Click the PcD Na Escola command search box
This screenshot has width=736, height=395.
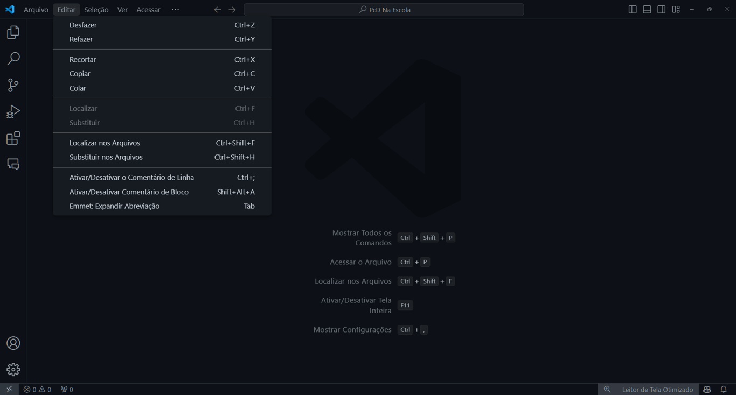pyautogui.click(x=384, y=10)
